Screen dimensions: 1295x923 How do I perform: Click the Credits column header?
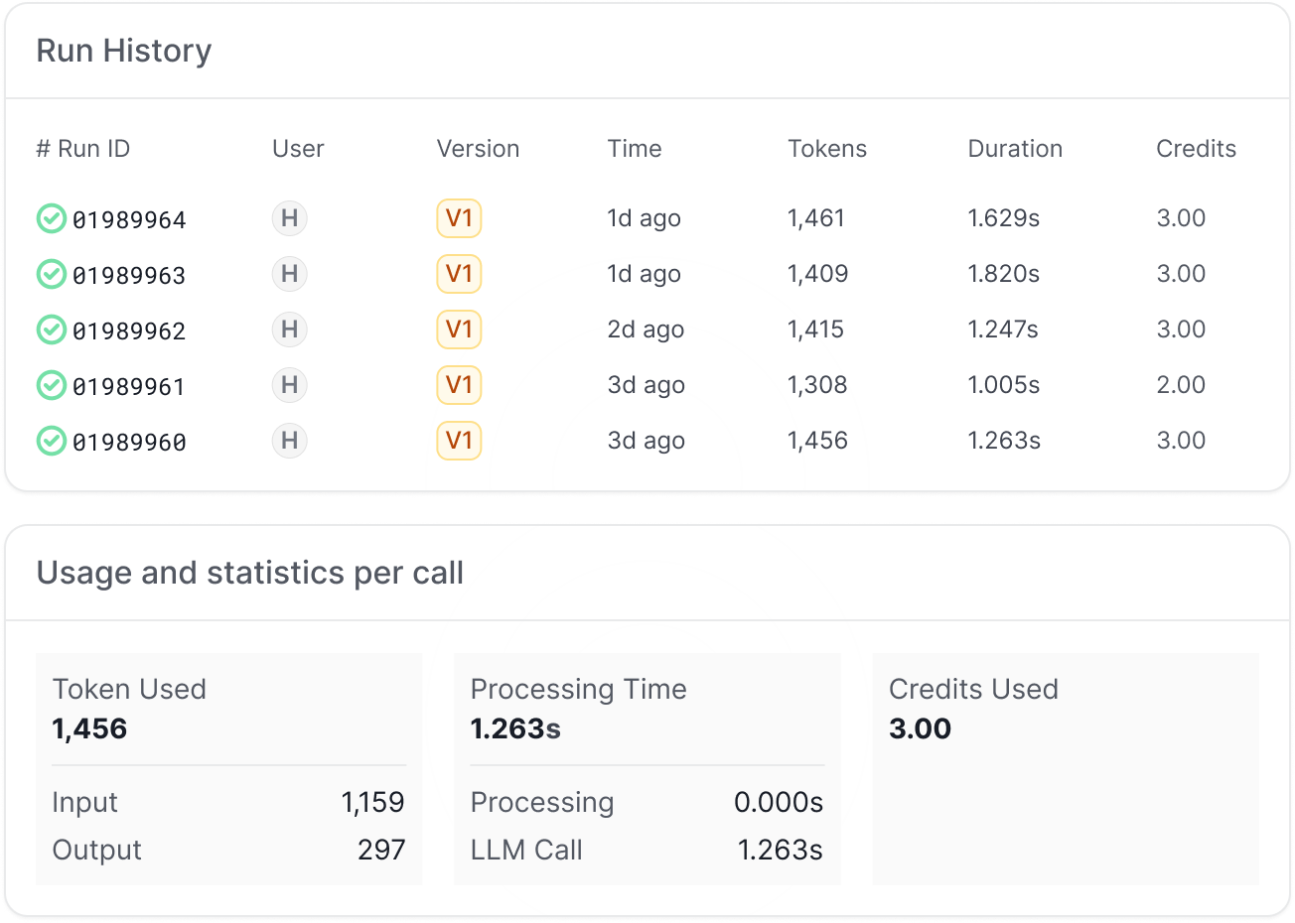click(1196, 149)
